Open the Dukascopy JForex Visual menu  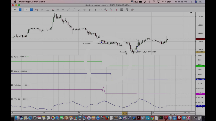coord(32,2)
